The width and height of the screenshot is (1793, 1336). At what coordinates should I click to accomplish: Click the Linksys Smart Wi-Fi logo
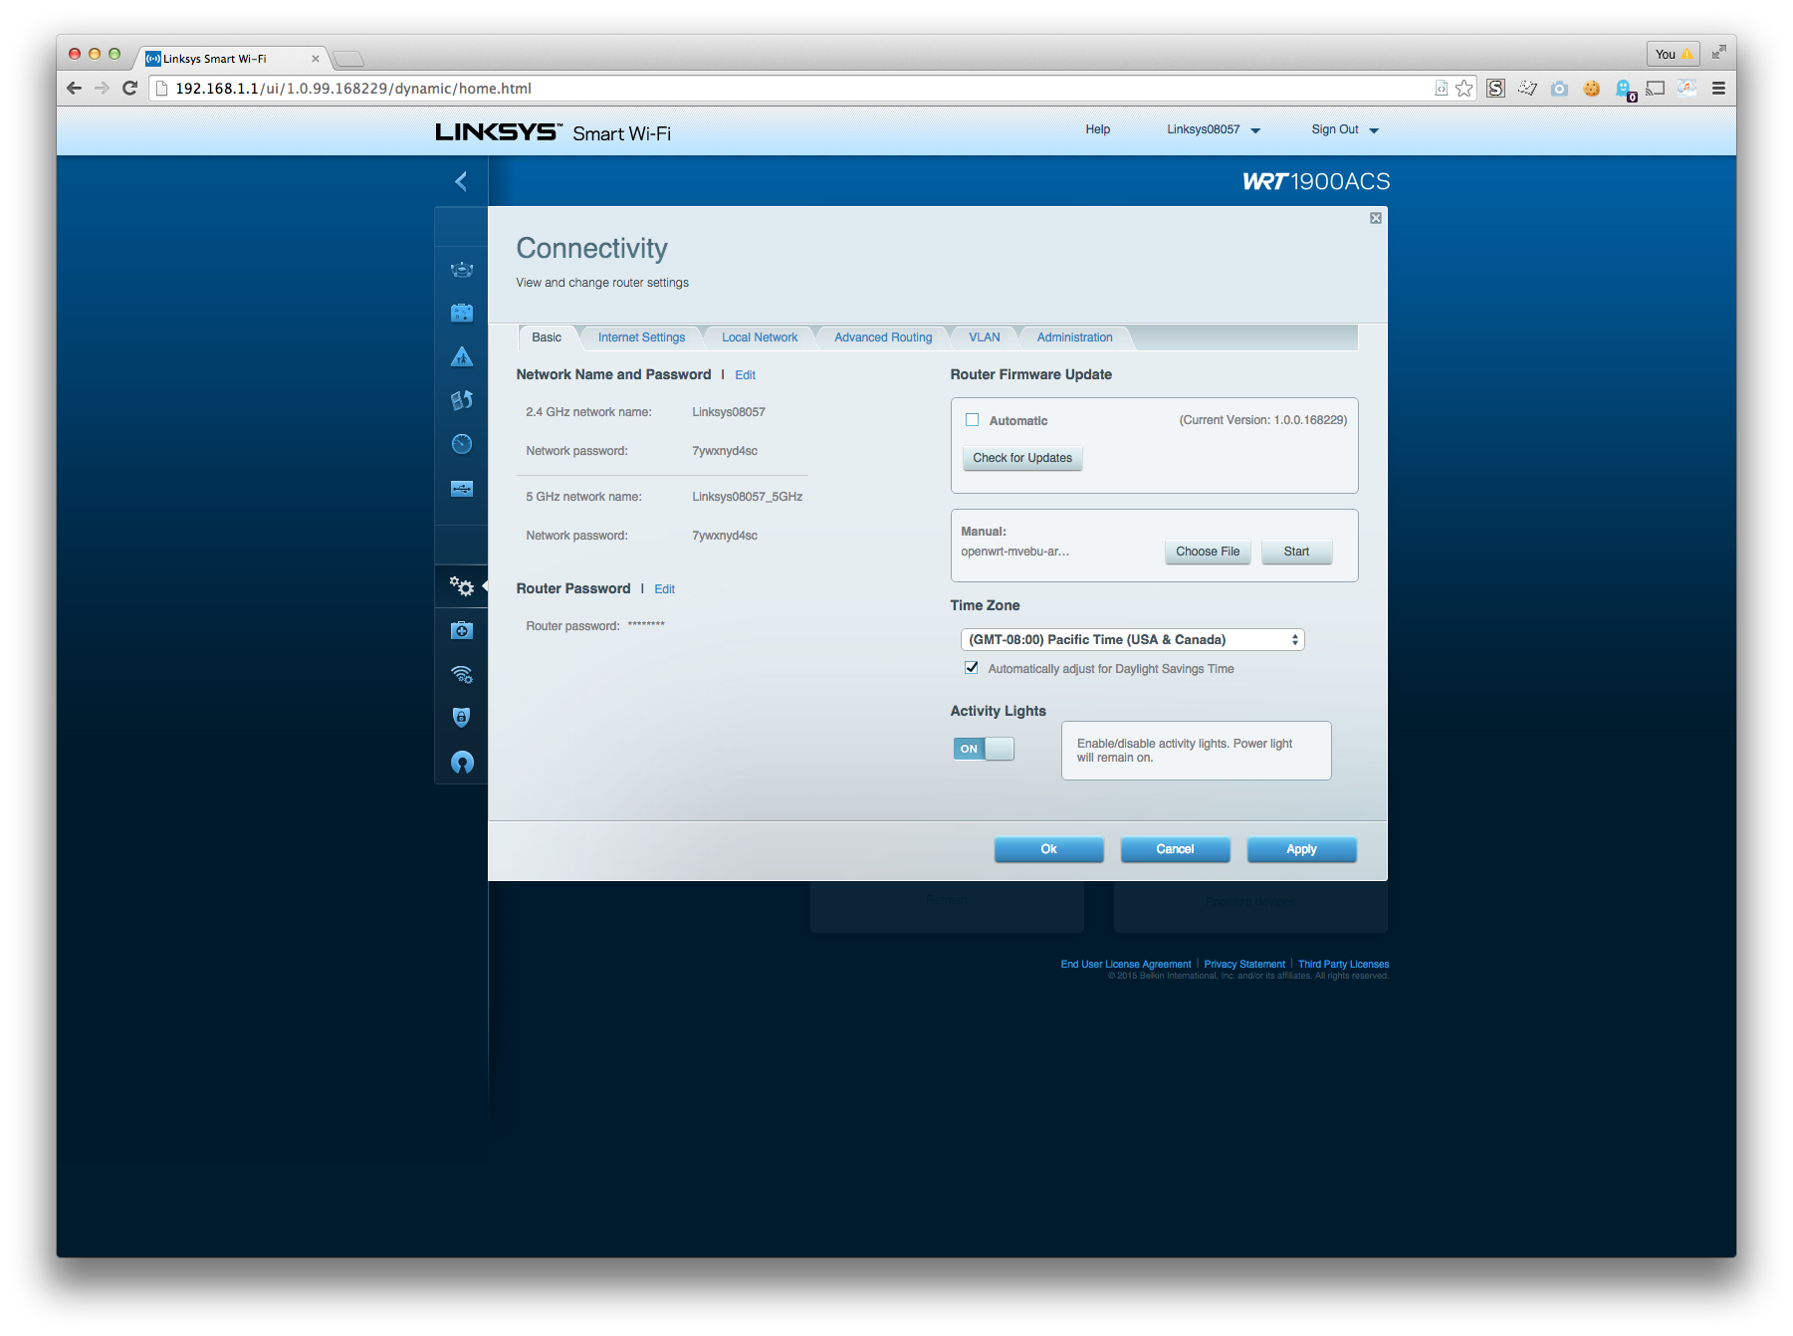point(553,132)
